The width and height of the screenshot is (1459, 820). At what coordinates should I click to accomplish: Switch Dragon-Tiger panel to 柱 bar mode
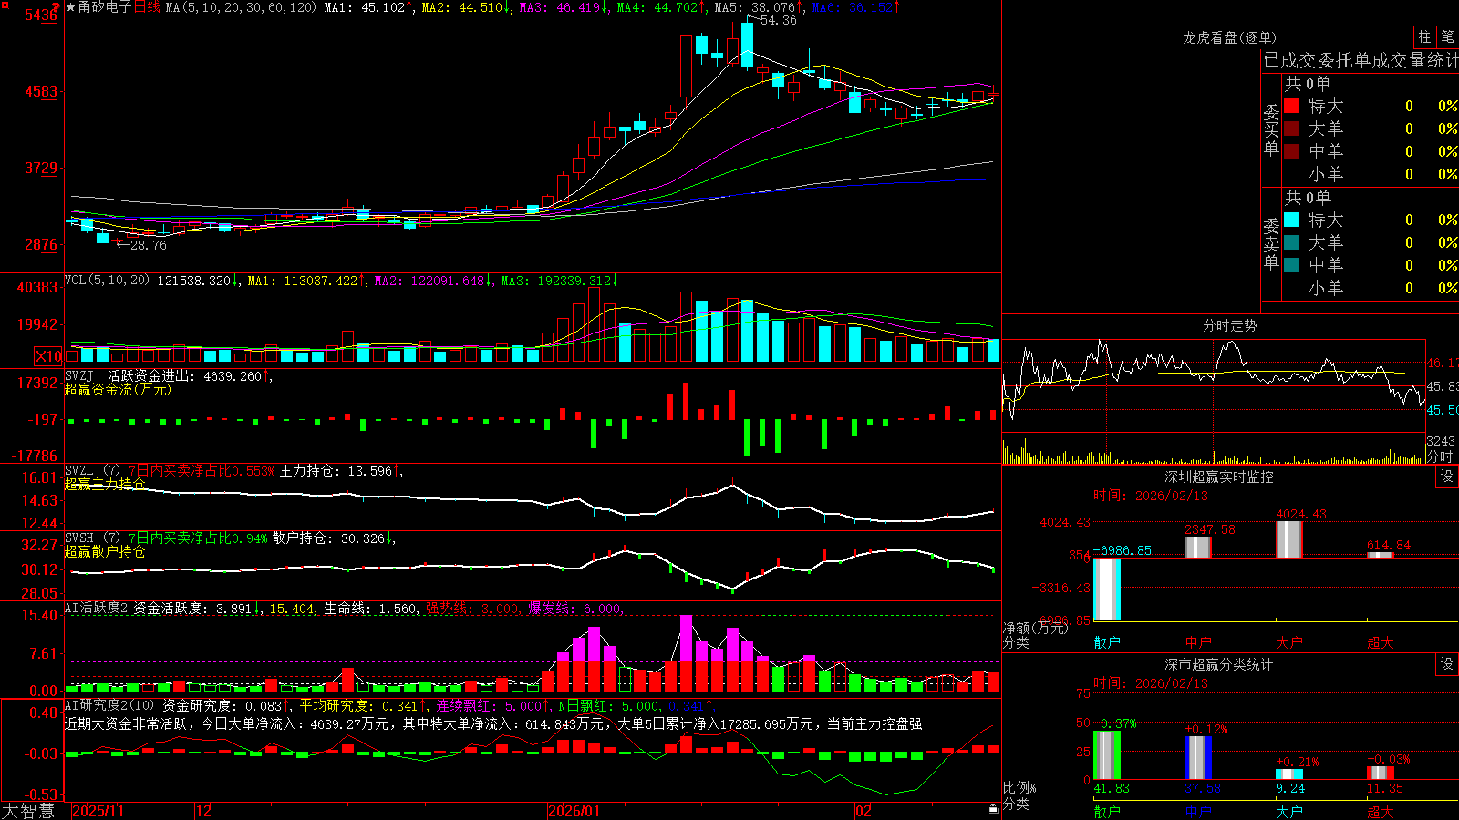tap(1424, 37)
